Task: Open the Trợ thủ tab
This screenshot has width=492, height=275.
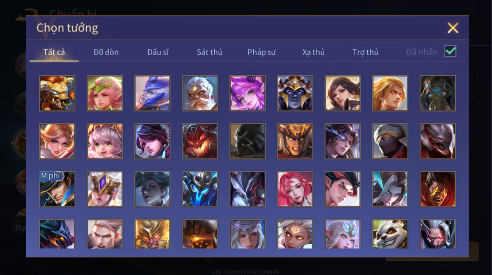Action: [x=365, y=52]
